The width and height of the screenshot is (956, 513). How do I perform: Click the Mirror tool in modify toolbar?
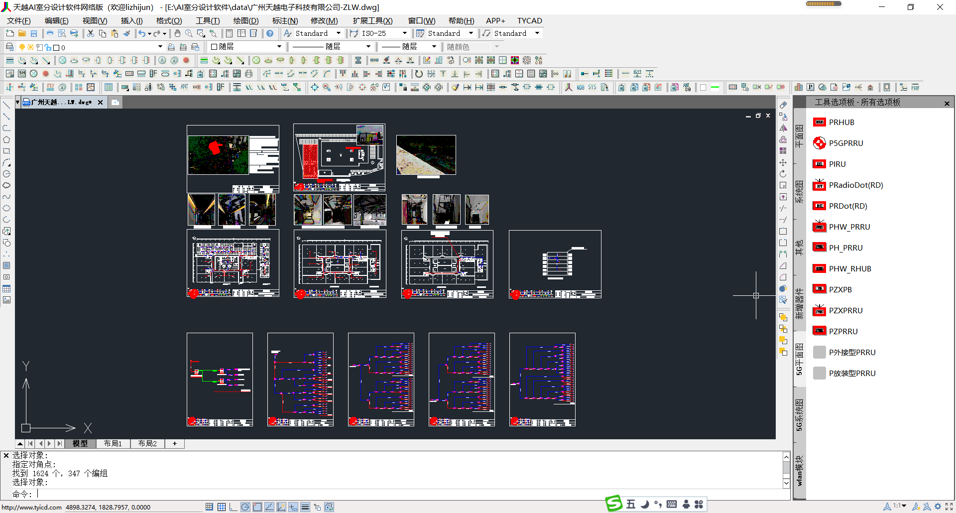pyautogui.click(x=783, y=128)
